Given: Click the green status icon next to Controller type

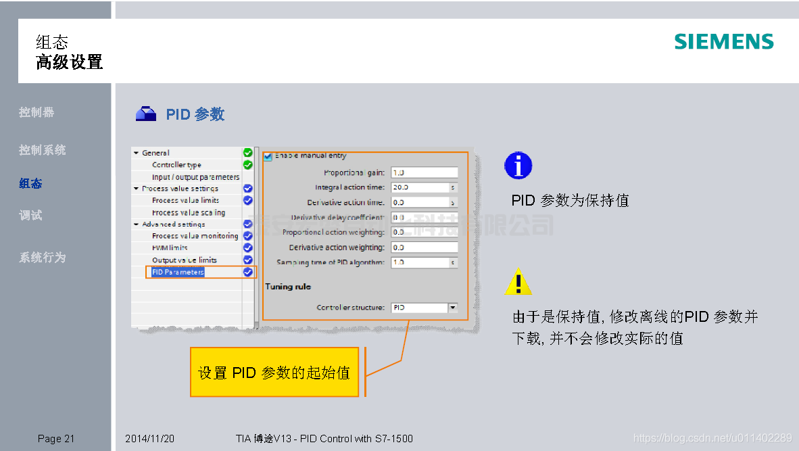Looking at the screenshot, I should click(x=247, y=164).
